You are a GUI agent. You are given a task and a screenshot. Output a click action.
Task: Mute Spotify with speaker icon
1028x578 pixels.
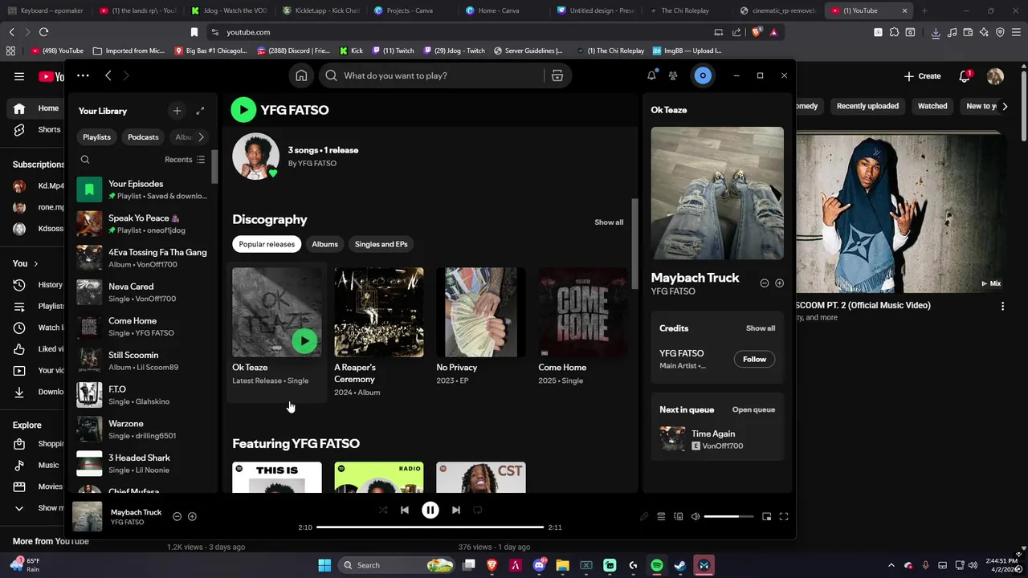coord(696,516)
